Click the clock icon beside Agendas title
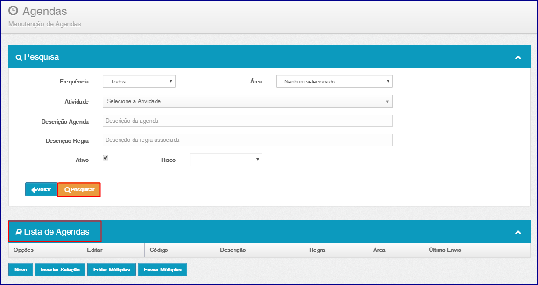Image resolution: width=538 pixels, height=285 pixels. pyautogui.click(x=13, y=11)
